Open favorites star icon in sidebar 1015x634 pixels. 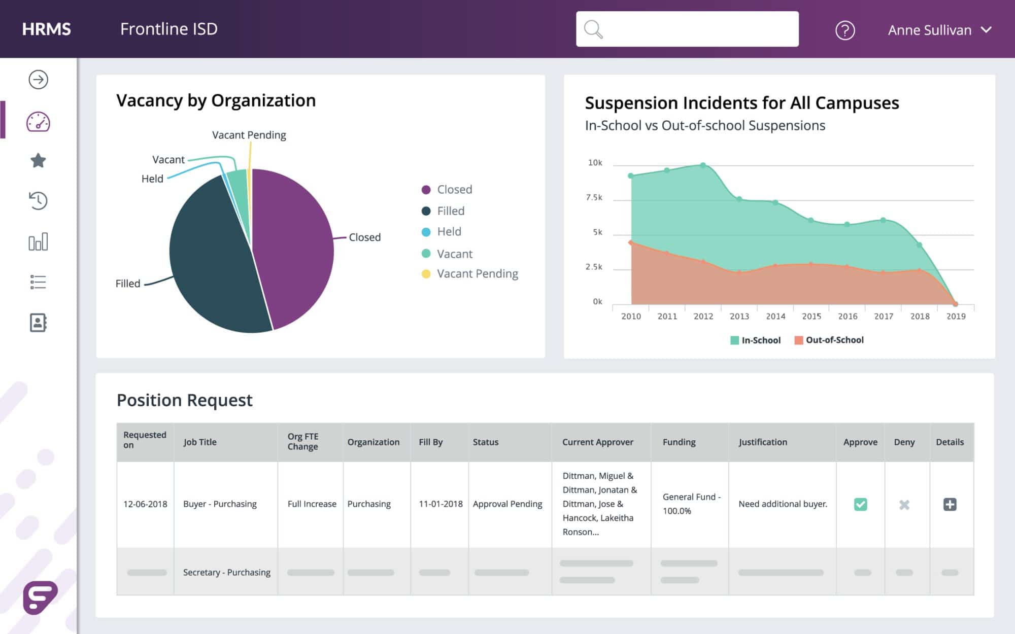click(38, 161)
